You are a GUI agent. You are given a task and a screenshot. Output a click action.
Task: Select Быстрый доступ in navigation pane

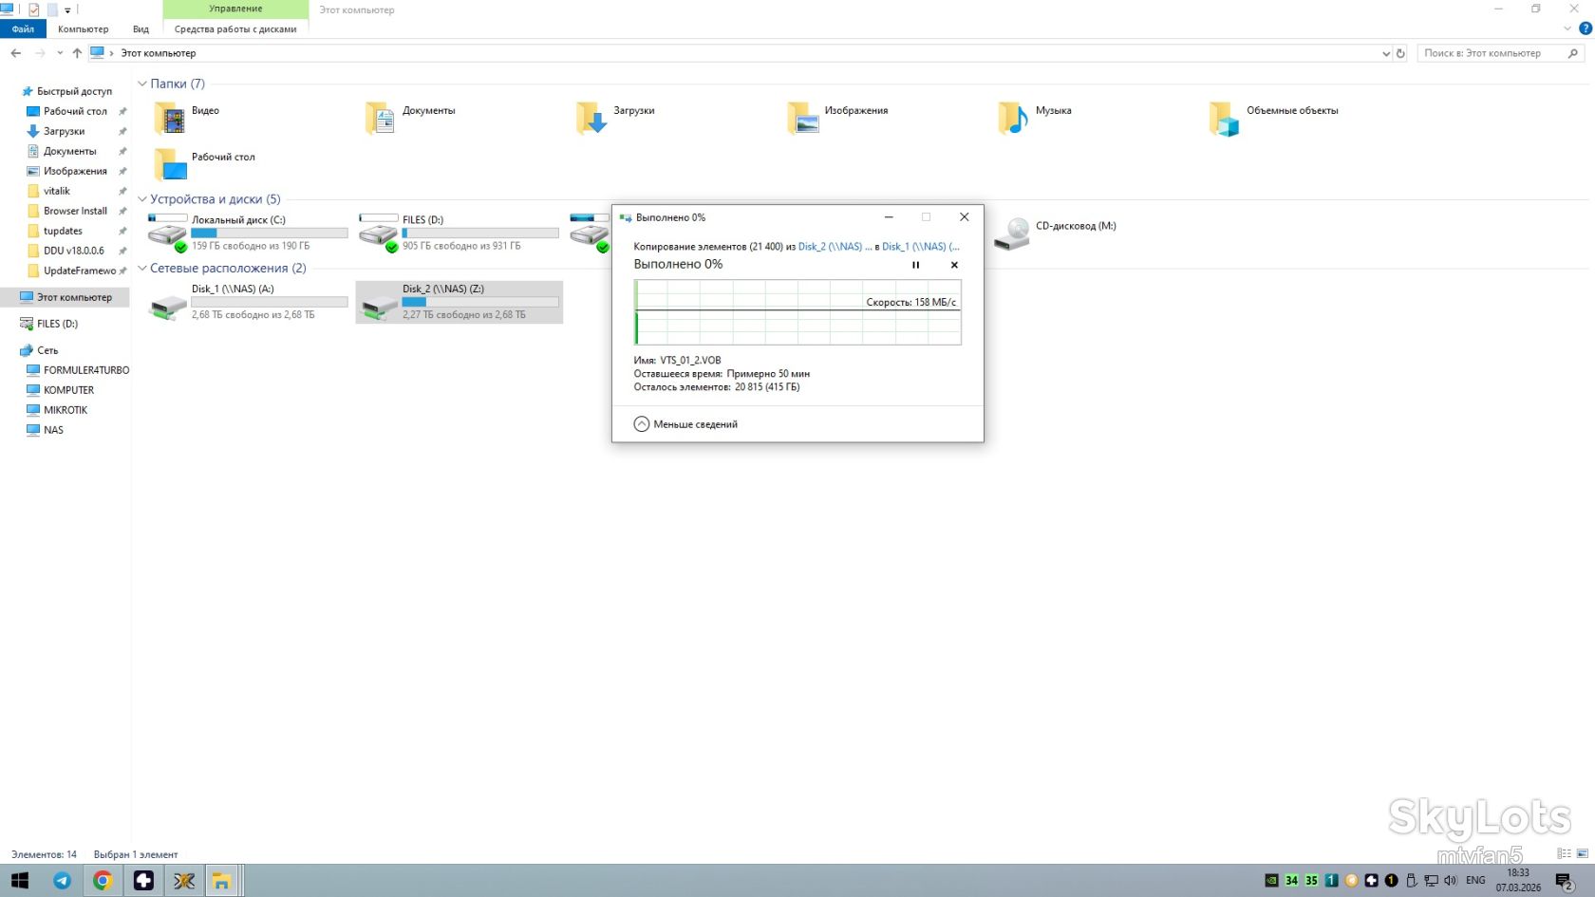point(74,91)
